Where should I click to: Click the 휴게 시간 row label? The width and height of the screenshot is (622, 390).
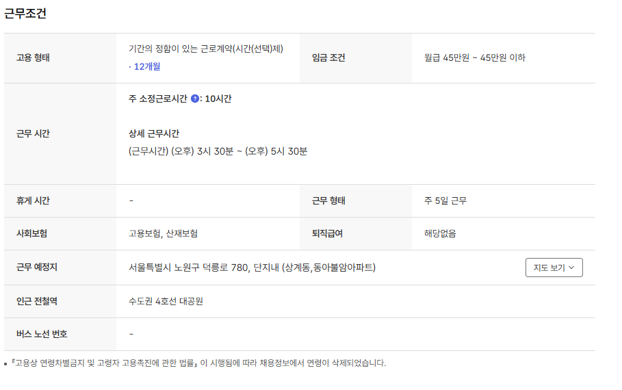[x=33, y=200]
